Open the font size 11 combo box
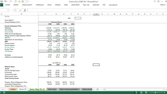167x94 pixels. 24,2
